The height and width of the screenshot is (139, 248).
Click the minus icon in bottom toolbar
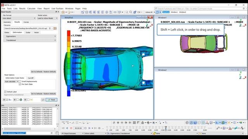pyautogui.click(x=122, y=123)
